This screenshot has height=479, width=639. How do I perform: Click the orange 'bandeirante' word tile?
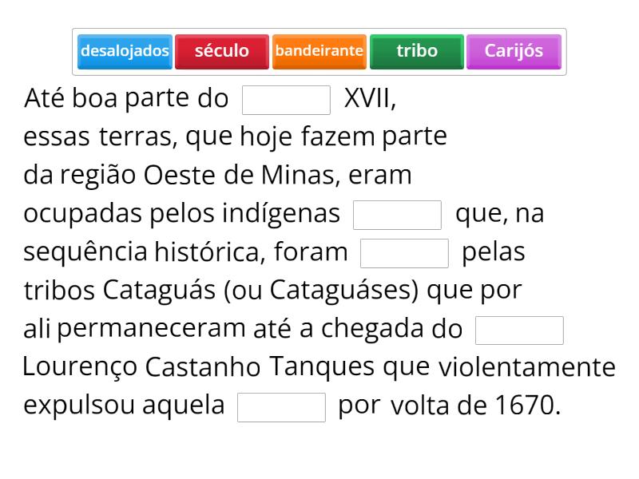click(319, 51)
